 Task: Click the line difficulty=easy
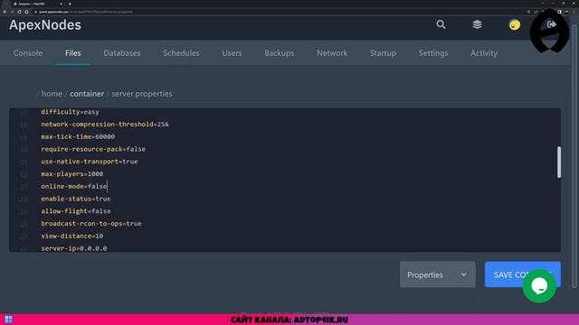tap(71, 112)
